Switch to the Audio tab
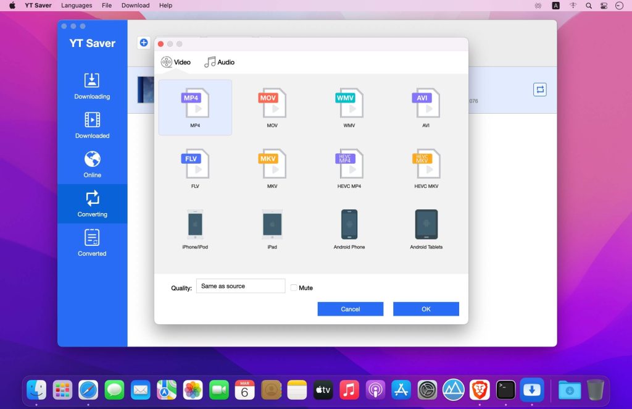The image size is (632, 409). (x=219, y=62)
